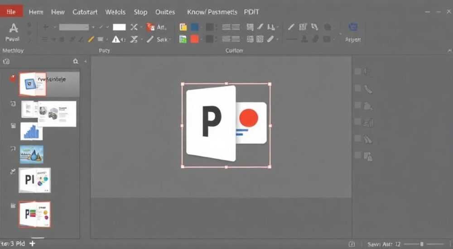Viewport: 453px width, 249px height.
Task: Select the last red-bordered slide thumbnail
Action: coord(35,214)
